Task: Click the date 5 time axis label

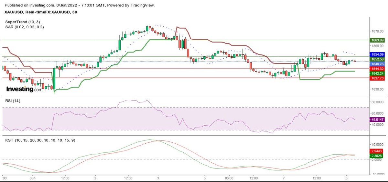Action: pos(205,178)
